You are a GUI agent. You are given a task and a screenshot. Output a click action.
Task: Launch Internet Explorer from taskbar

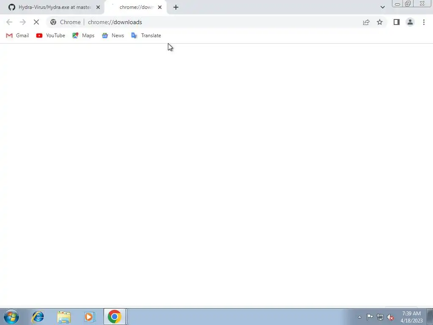coord(38,317)
